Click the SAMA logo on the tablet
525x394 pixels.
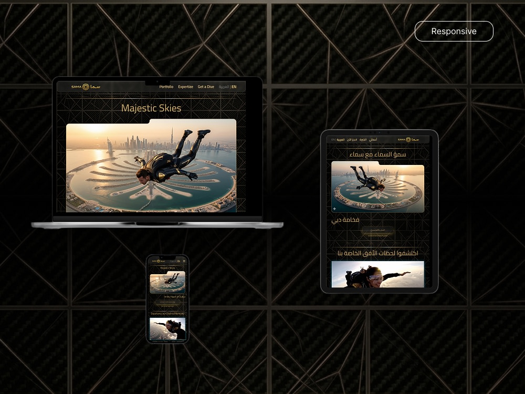coord(408,139)
